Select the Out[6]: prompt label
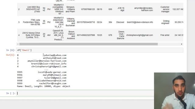The image size is (195, 109). coord(11,55)
